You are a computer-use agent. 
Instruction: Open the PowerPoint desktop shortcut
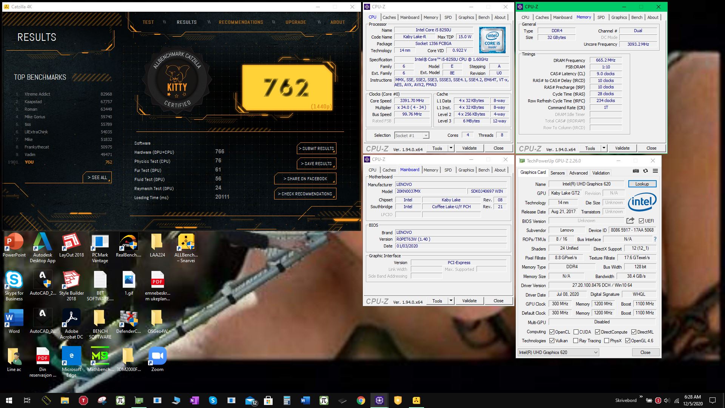tap(14, 245)
